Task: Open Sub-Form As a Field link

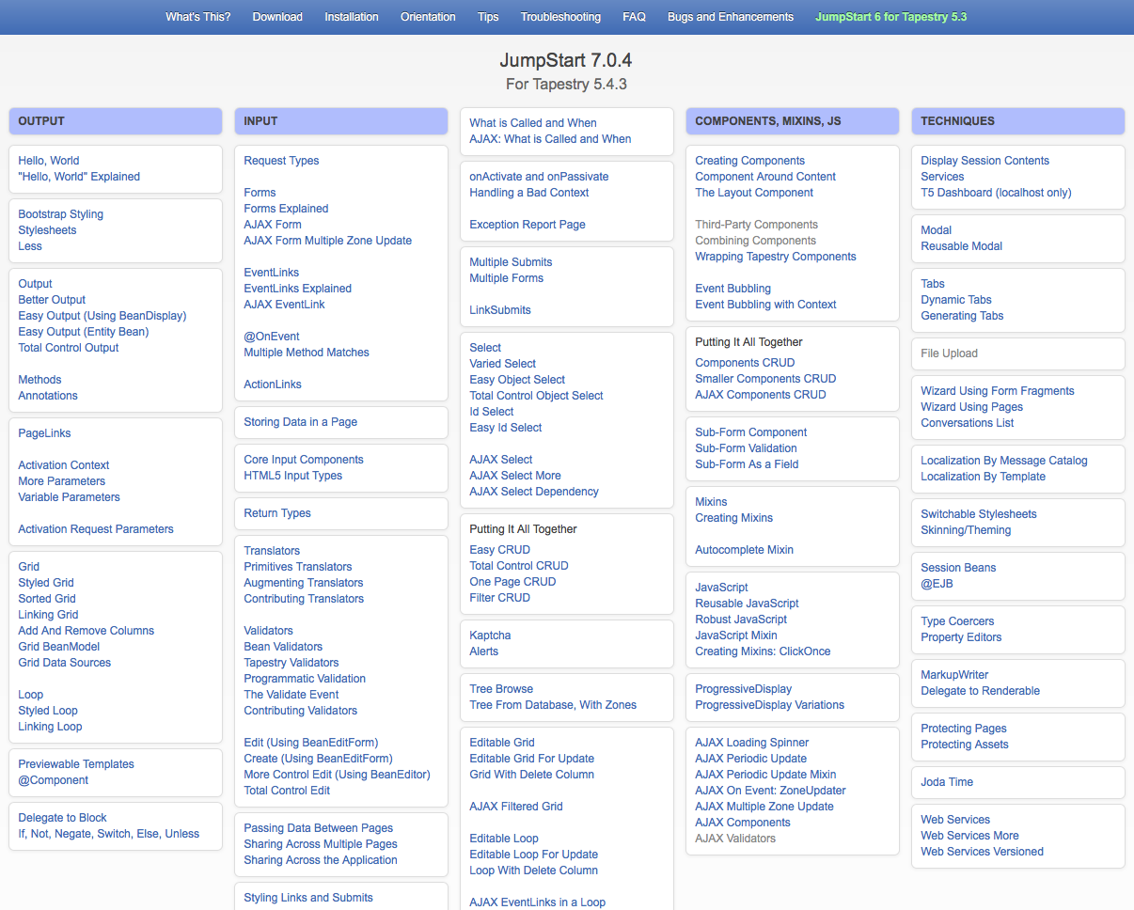Action: (x=747, y=464)
